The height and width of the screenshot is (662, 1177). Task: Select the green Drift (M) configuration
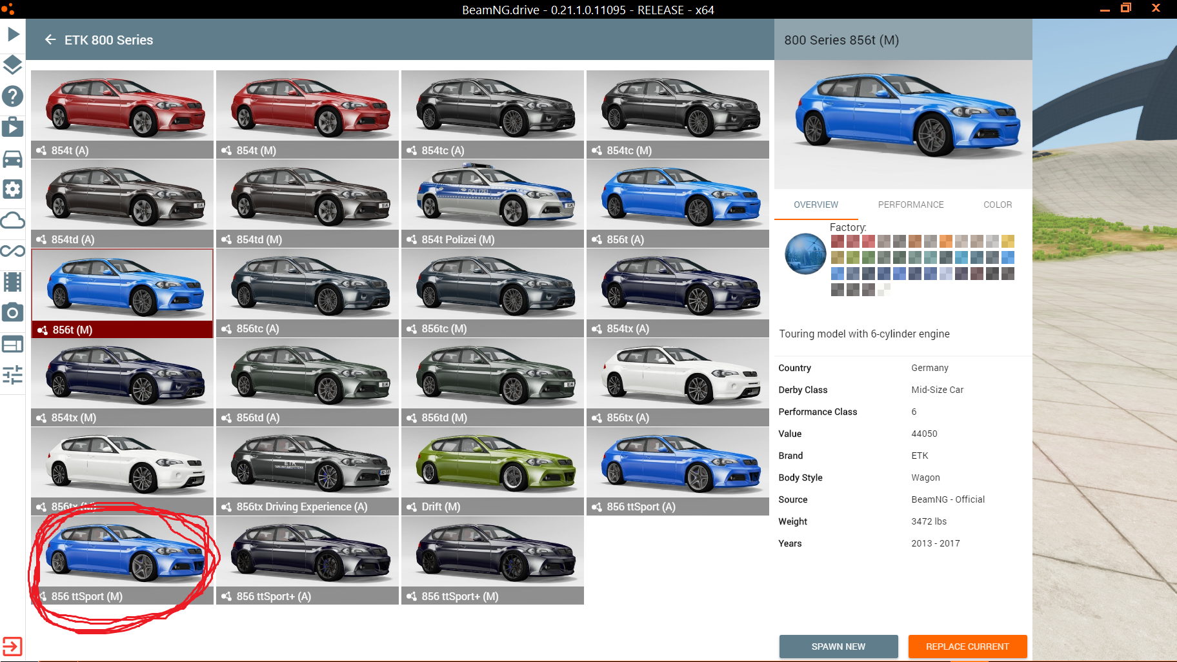click(492, 471)
